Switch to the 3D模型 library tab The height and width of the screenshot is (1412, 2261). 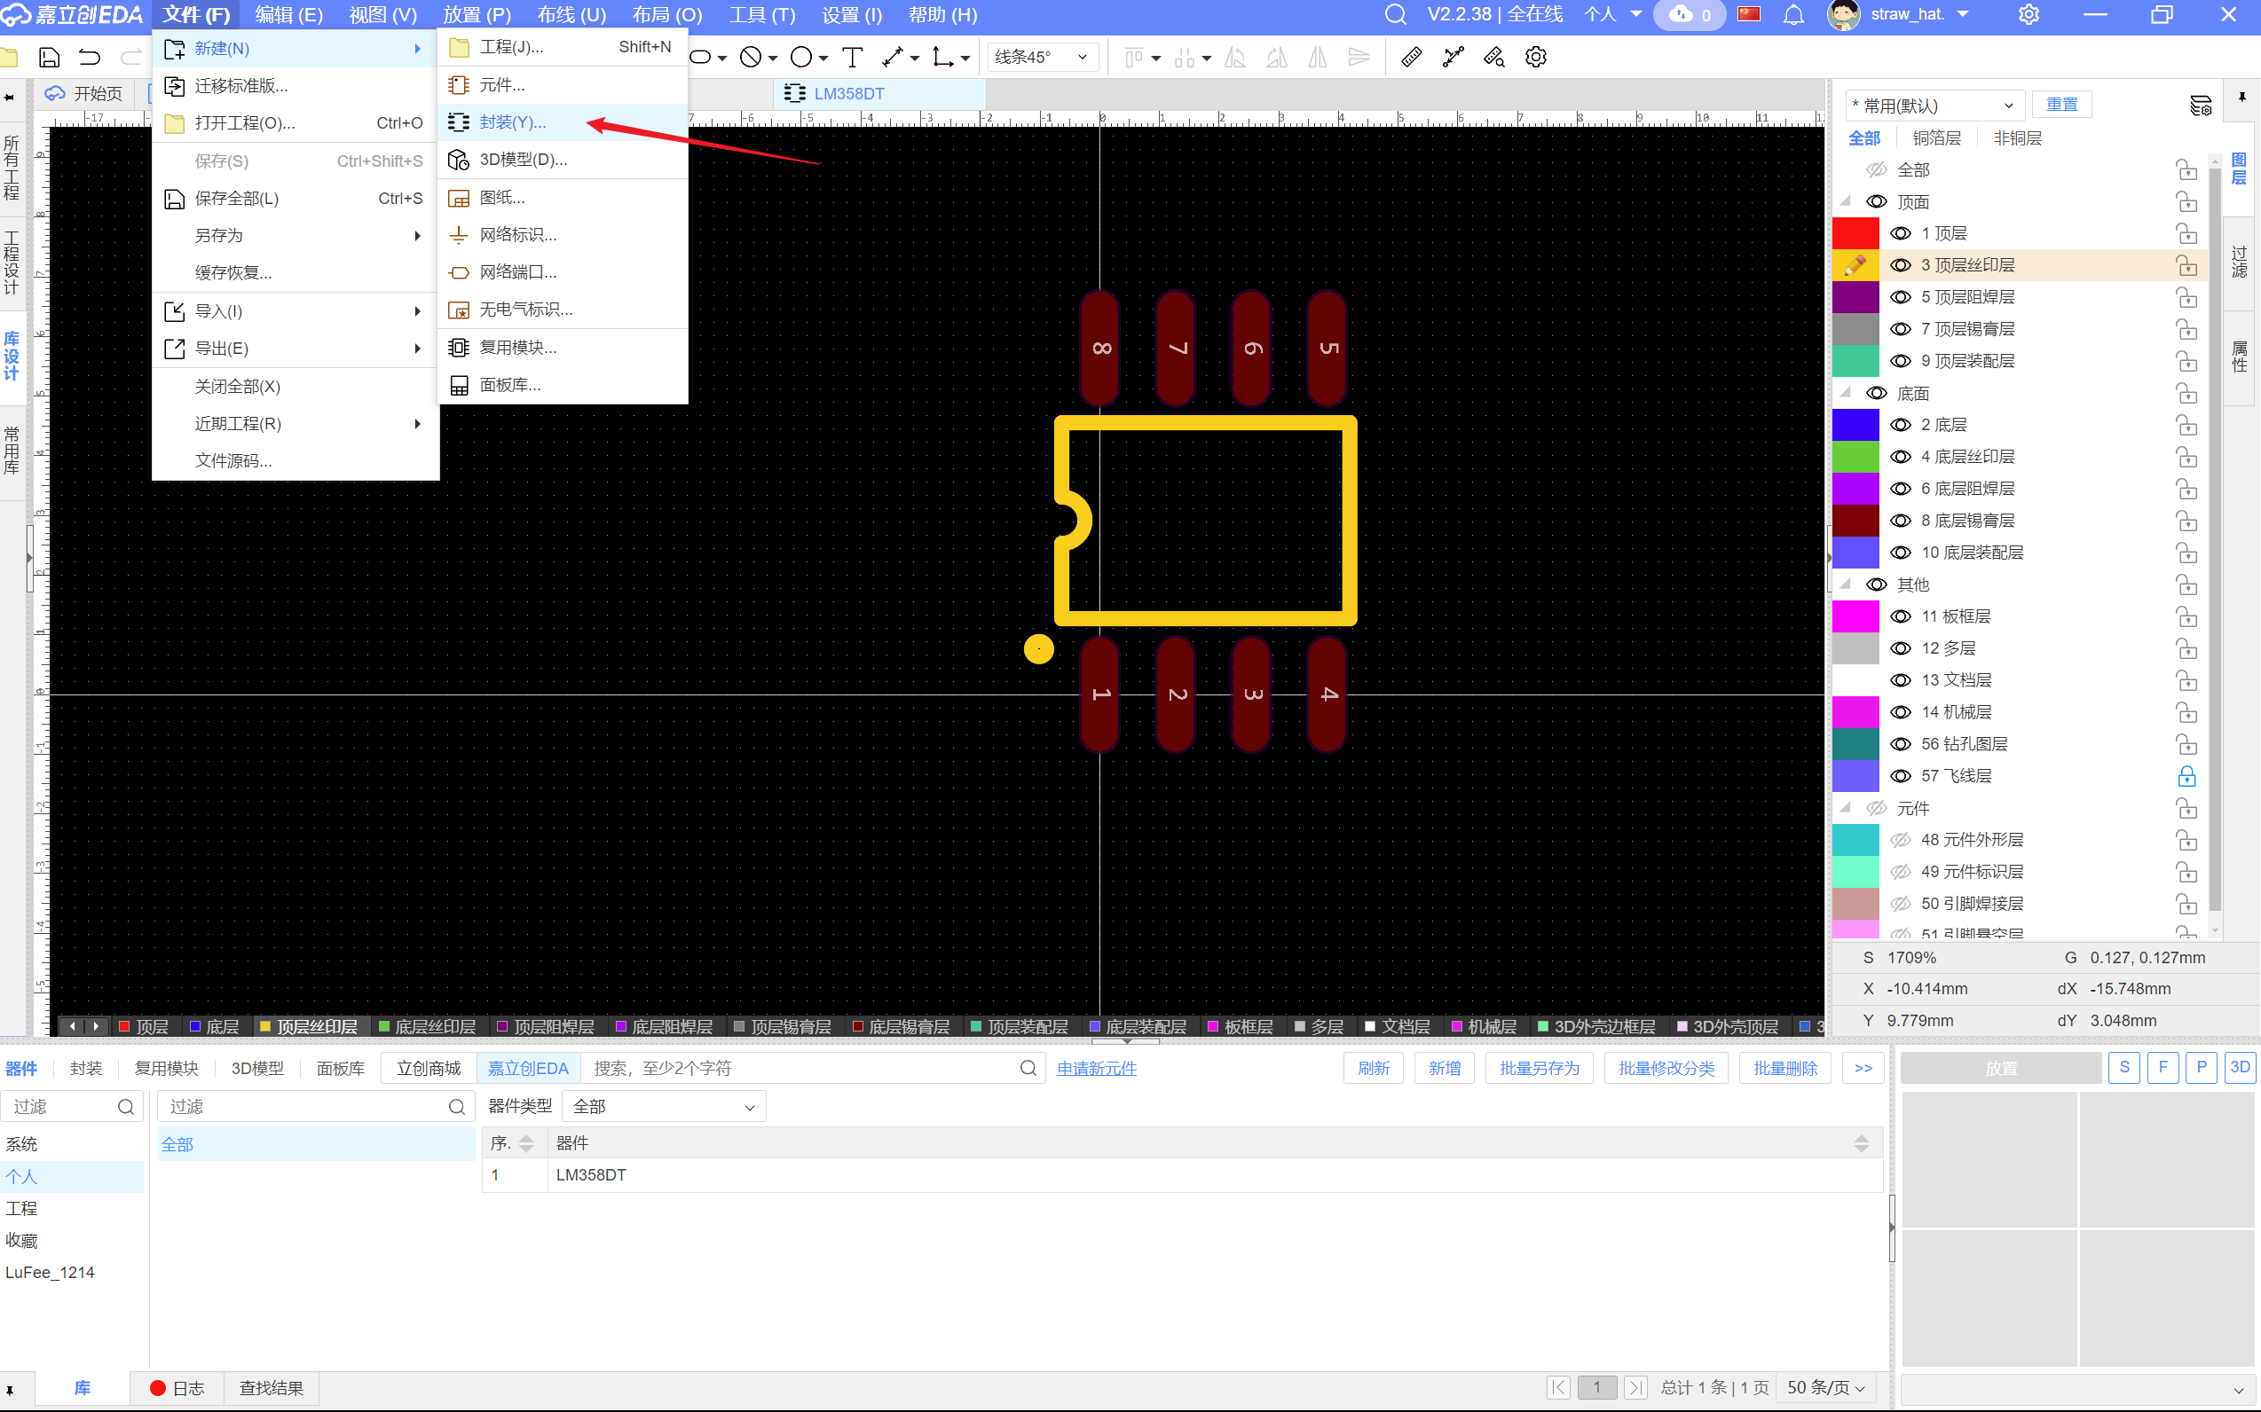(257, 1069)
